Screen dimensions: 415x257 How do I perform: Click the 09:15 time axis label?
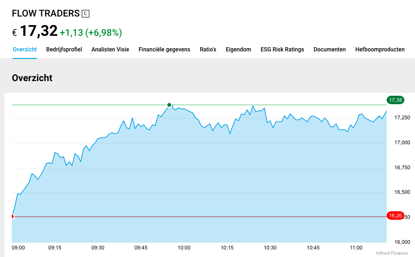55,248
